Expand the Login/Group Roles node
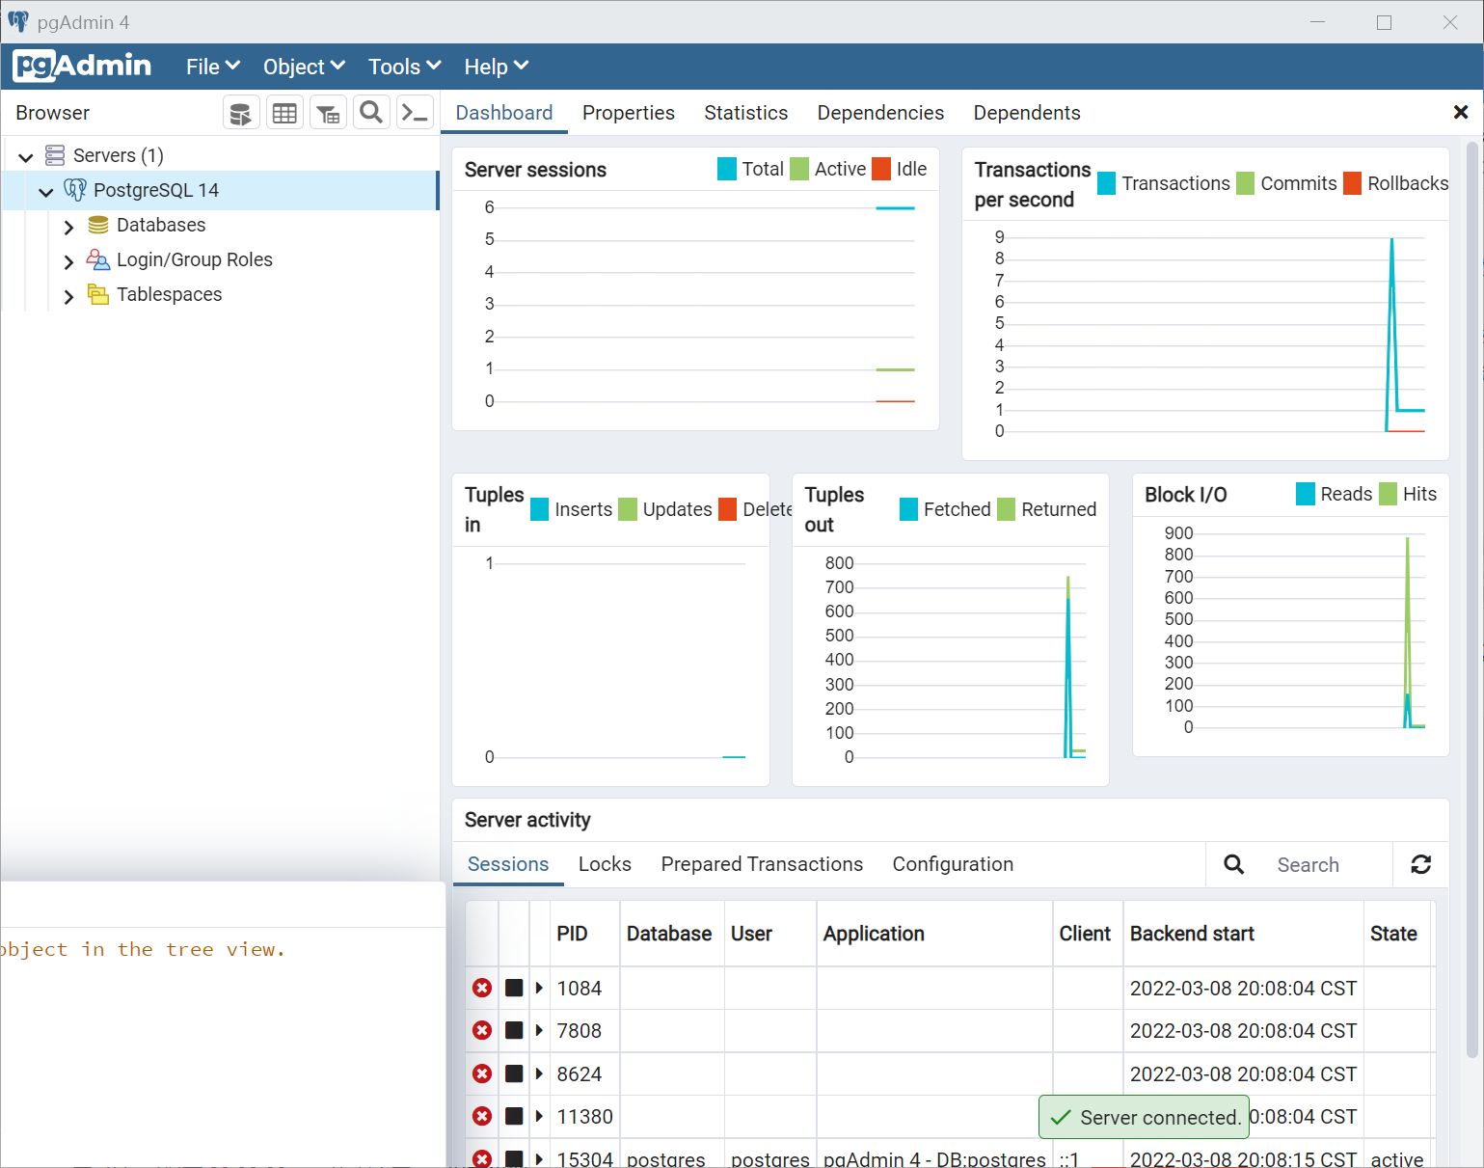This screenshot has width=1484, height=1168. click(x=68, y=261)
